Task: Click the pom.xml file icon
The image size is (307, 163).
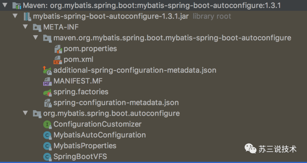Action: coord(57,60)
